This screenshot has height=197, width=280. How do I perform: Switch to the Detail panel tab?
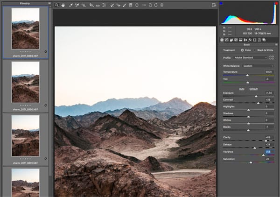pyautogui.click(x=231, y=40)
